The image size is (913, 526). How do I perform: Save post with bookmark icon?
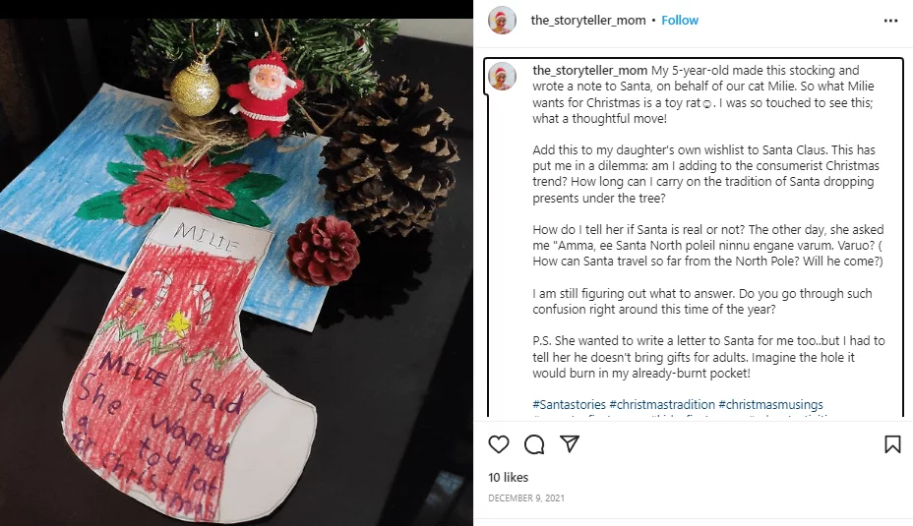point(892,444)
